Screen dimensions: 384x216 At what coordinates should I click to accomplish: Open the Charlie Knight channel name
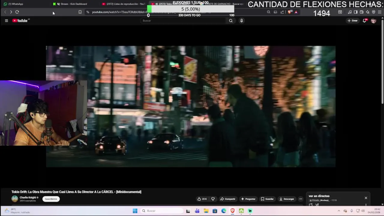click(28, 197)
